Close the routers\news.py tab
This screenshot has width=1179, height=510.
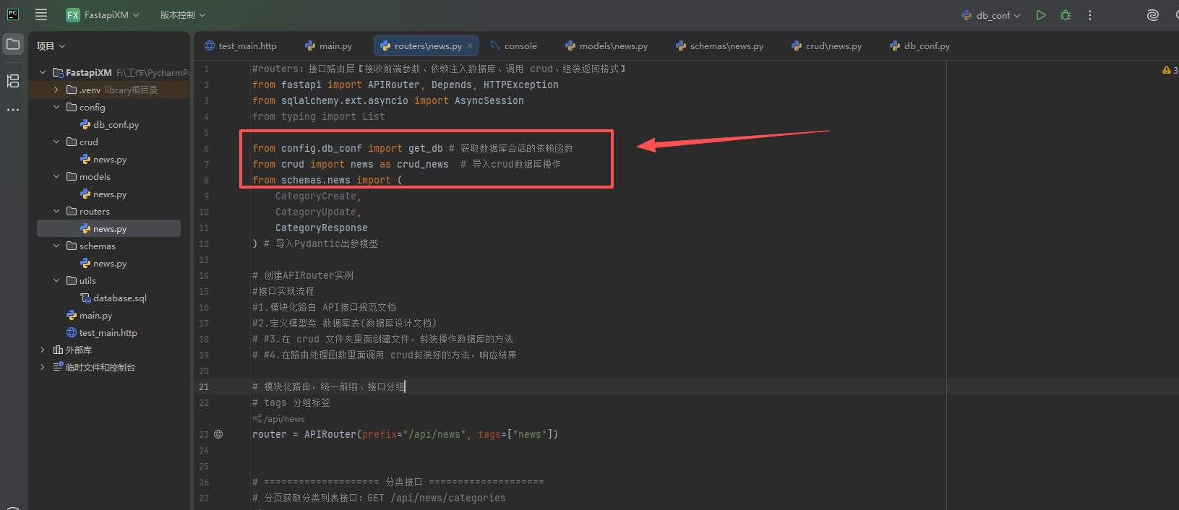(470, 46)
